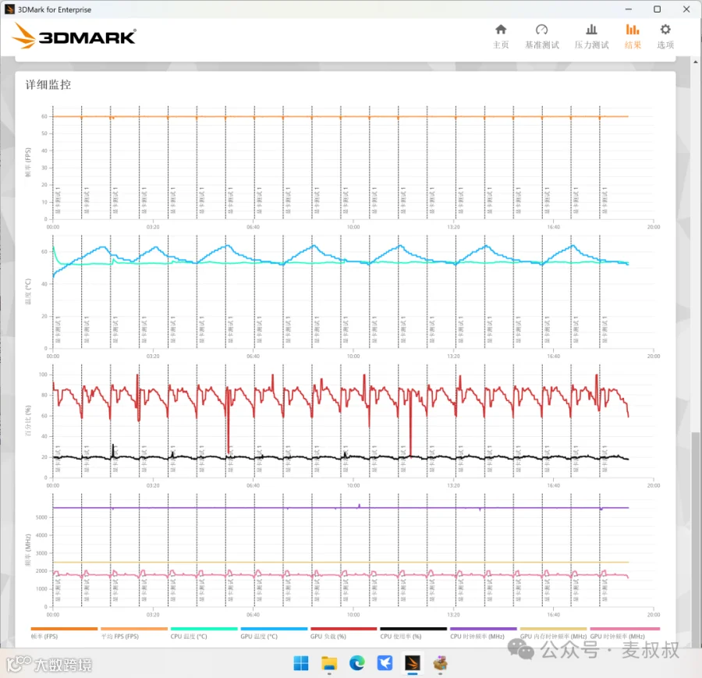
Task: Click the scroll-up arrow of the scrollbar
Action: point(695,62)
